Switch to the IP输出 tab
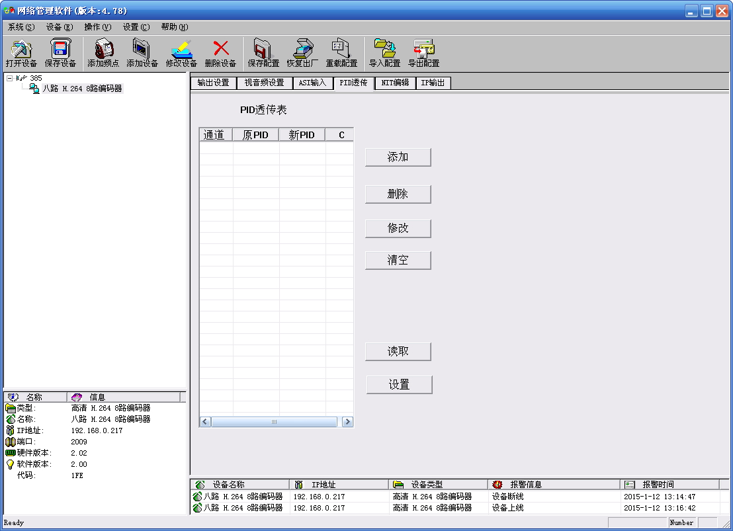Screen dimensions: 733x531 tap(433, 83)
